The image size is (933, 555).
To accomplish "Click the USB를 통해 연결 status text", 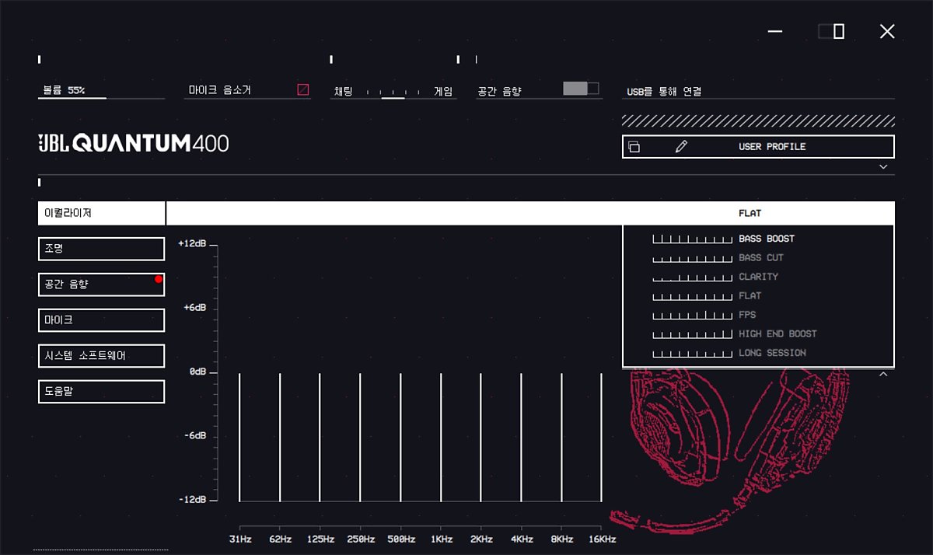I will click(x=665, y=92).
